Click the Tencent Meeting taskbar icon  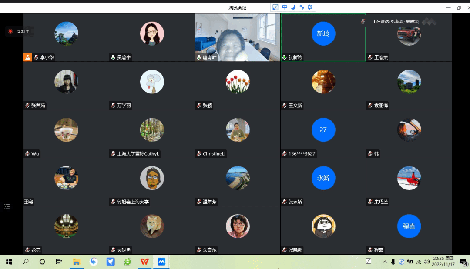[x=161, y=262]
